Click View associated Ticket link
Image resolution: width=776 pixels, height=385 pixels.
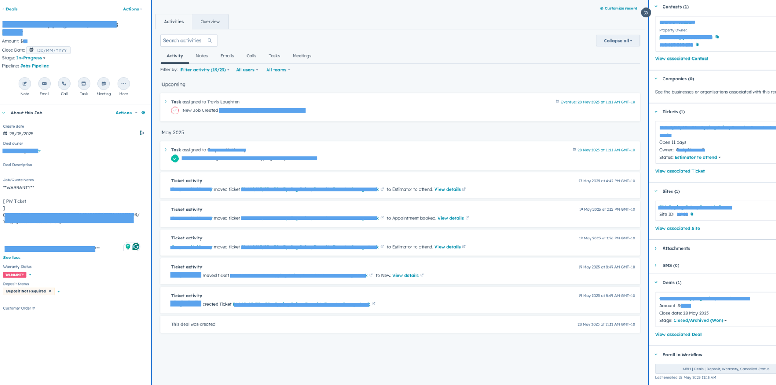coord(680,171)
